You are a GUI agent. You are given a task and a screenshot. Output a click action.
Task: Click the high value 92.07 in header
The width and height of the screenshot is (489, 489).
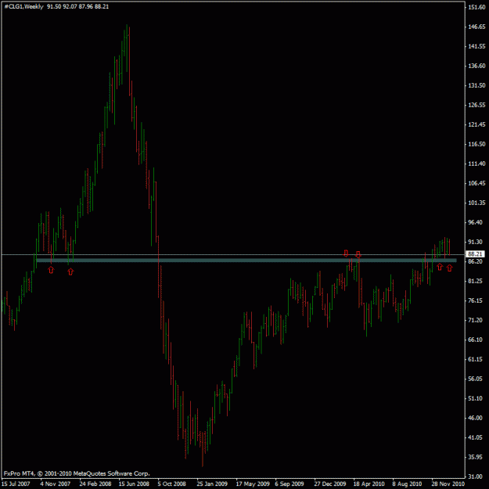(70, 6)
